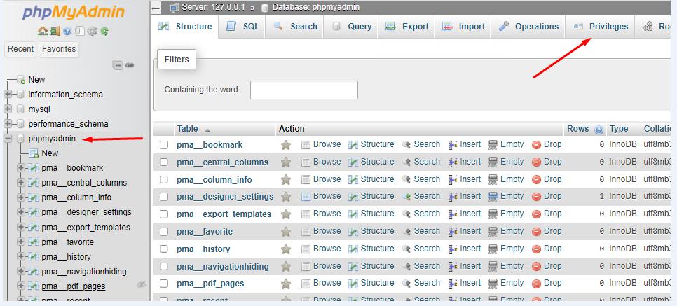Click favorite star for pma__bookmark
Viewport: 677px width, 306px height.
tap(286, 145)
